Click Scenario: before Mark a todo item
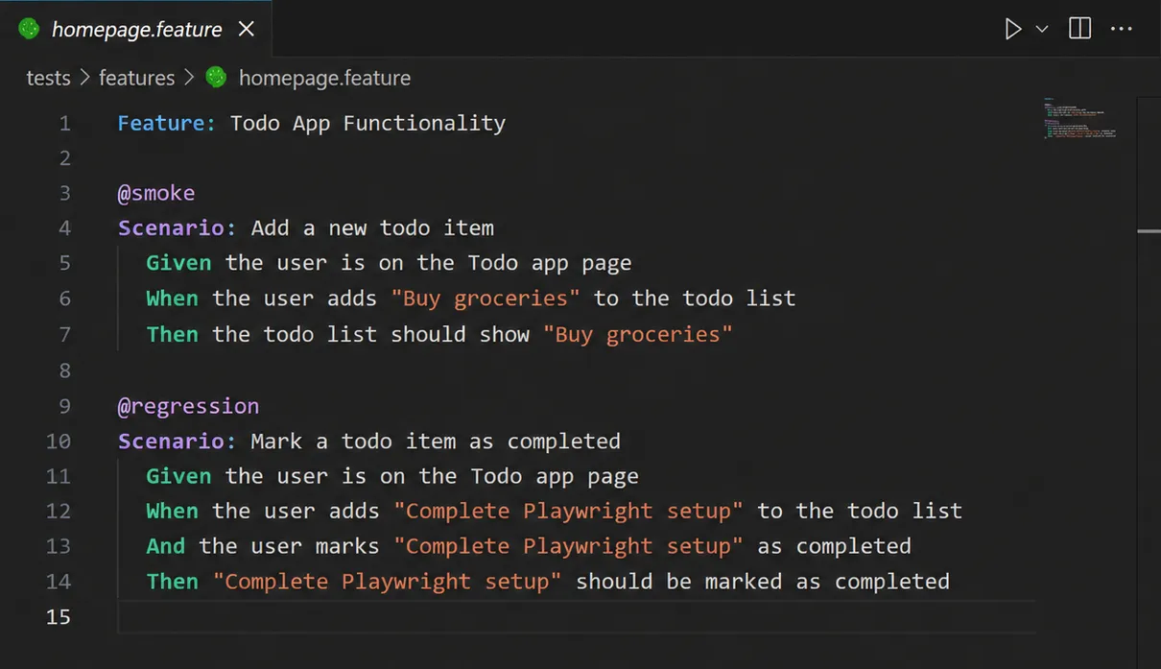 (178, 442)
